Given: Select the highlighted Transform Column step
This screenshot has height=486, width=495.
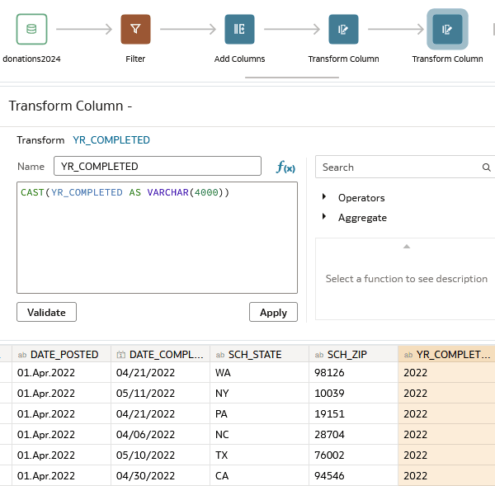Looking at the screenshot, I should (447, 29).
